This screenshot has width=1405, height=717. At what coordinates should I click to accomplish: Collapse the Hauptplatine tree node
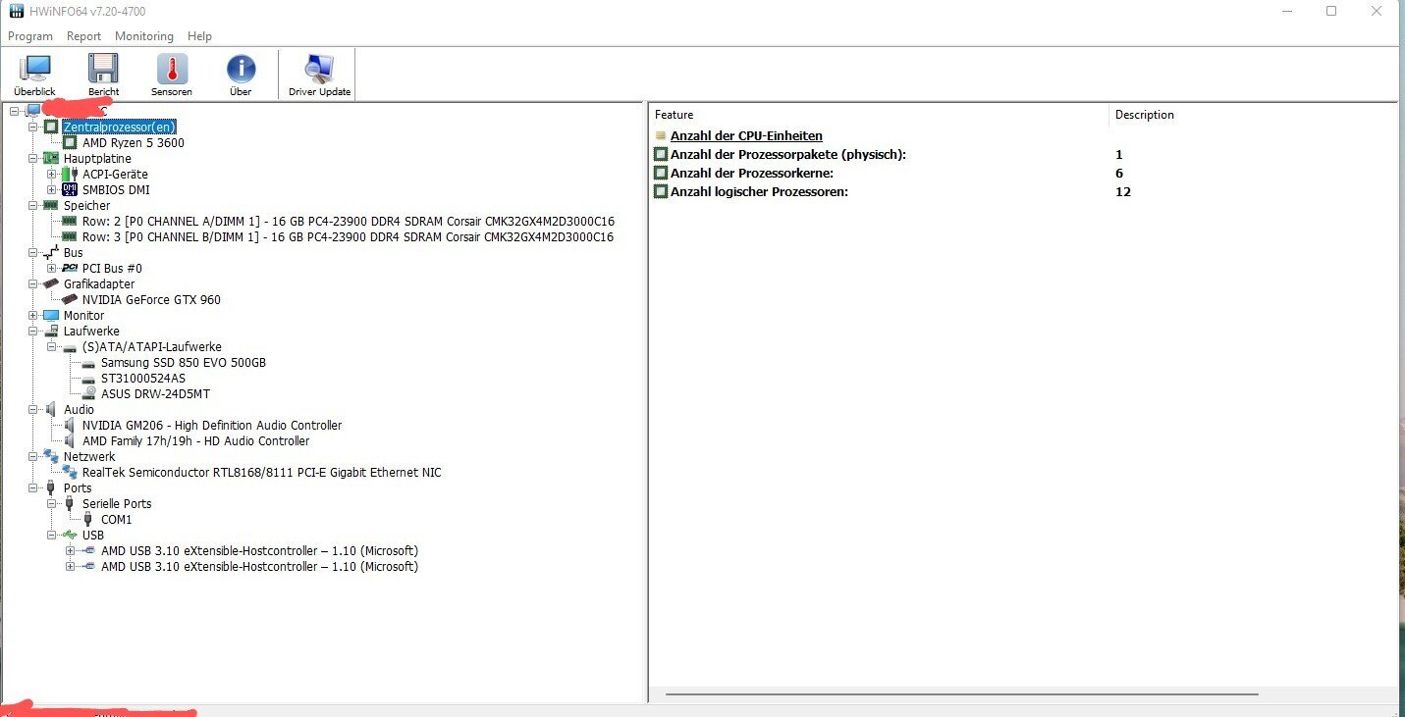click(33, 159)
